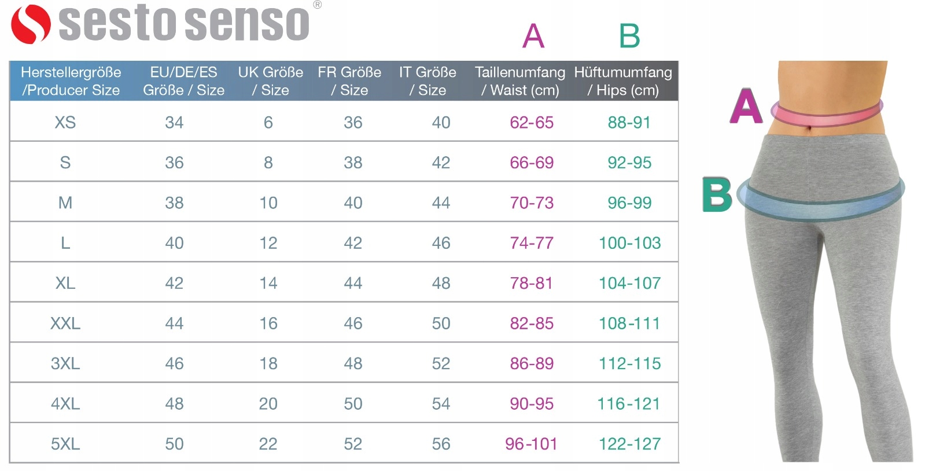Click the Taillenumfang / Waist (cm) column header
The image size is (925, 471).
click(520, 81)
